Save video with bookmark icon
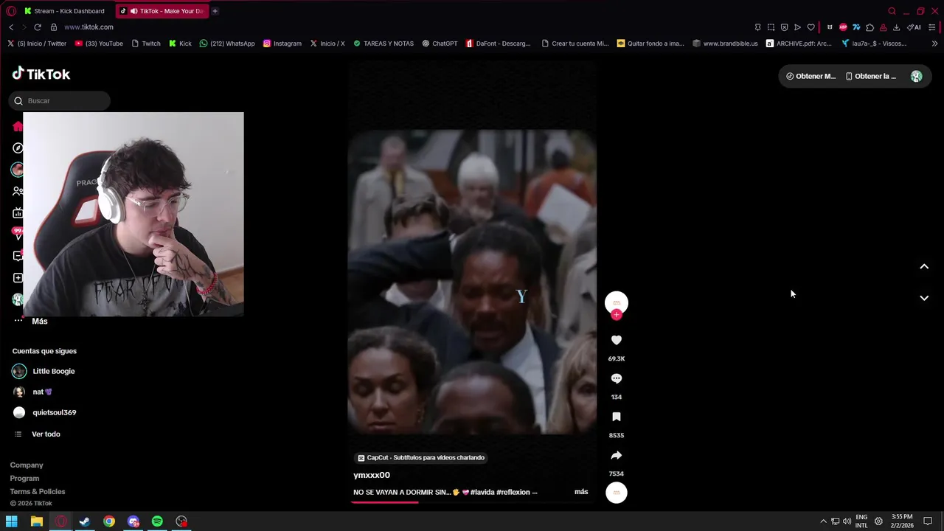Screen dimensions: 944x531 click(x=617, y=417)
